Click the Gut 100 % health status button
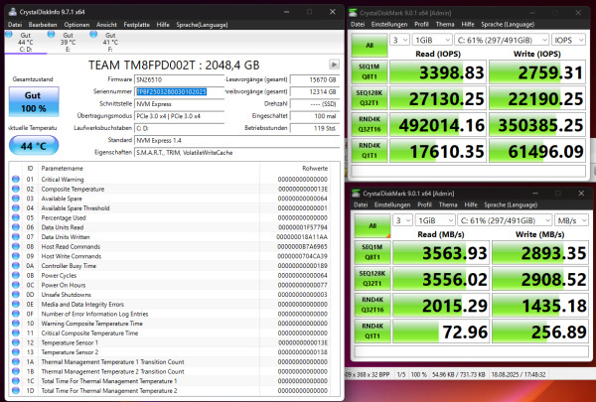 (34, 101)
